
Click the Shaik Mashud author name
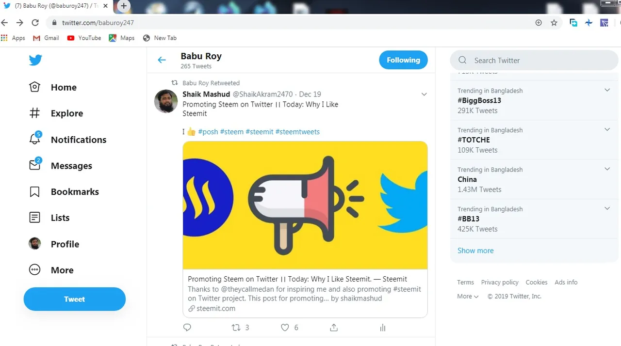coord(206,94)
